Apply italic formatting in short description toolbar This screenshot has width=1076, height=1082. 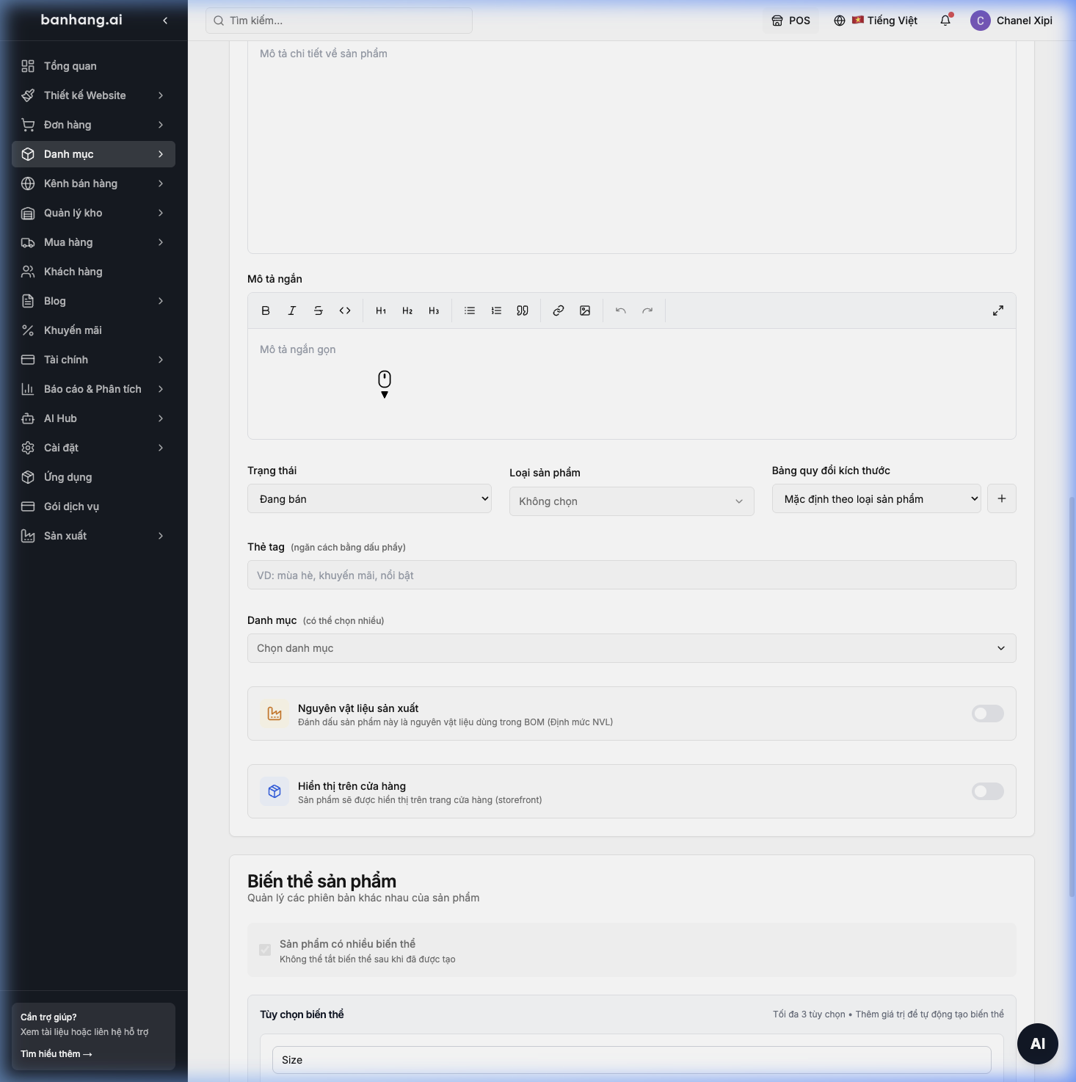click(292, 311)
